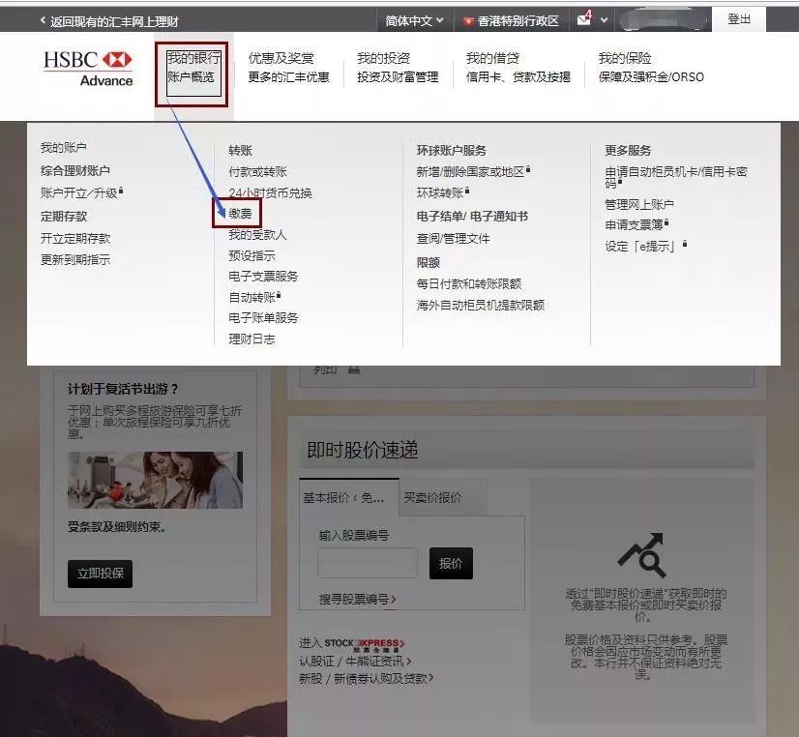799x737 pixels.
Task: Open 24小时货币兑换
Action: pos(270,193)
